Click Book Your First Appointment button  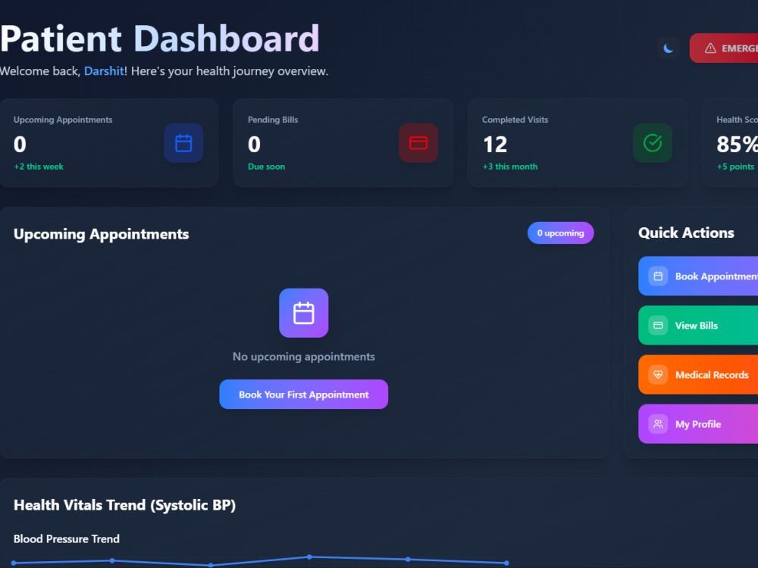pyautogui.click(x=304, y=394)
